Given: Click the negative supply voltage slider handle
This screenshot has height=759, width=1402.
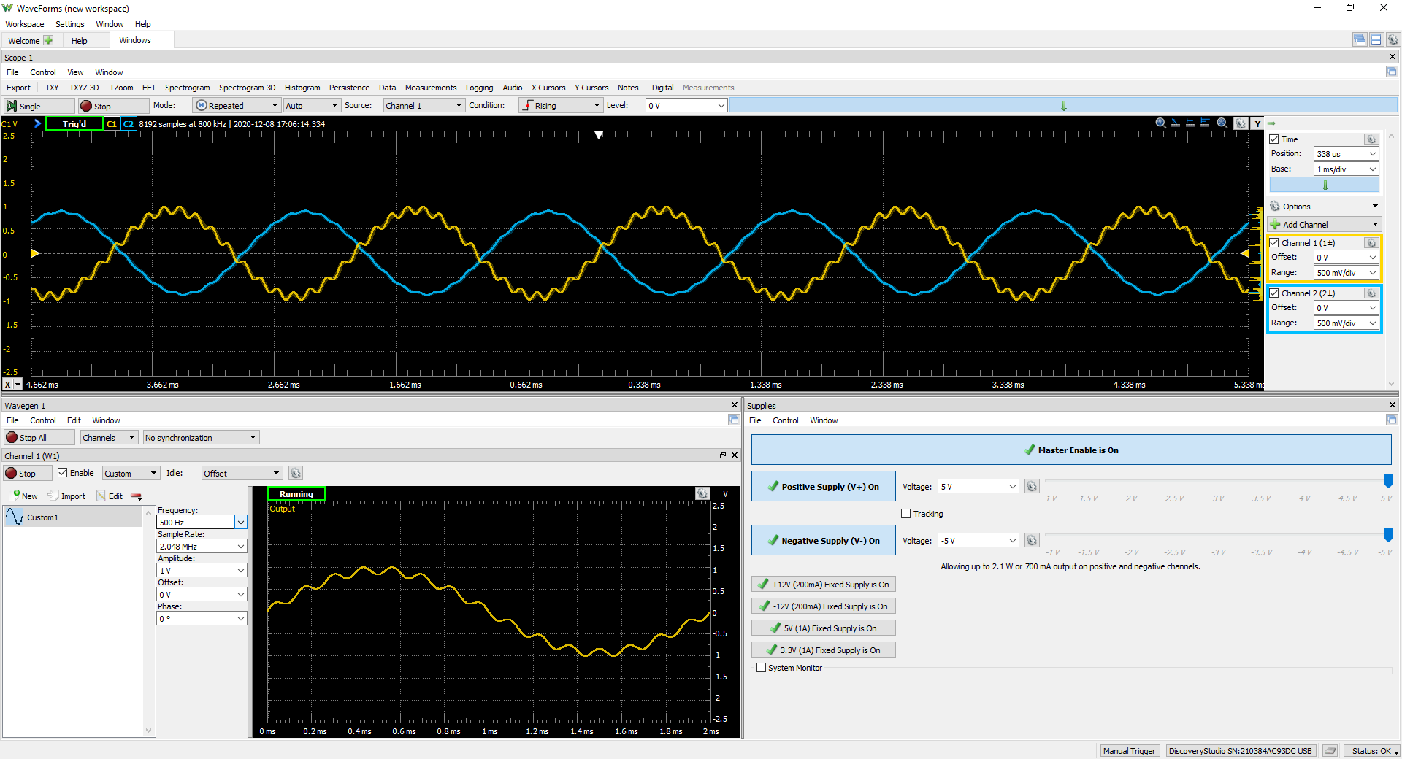Looking at the screenshot, I should (1388, 535).
